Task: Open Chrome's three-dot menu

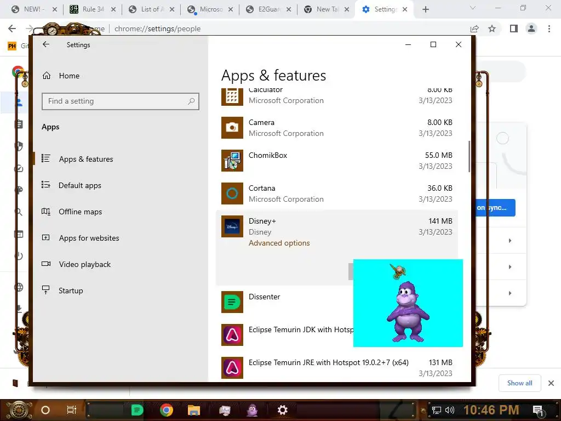Action: click(x=549, y=29)
